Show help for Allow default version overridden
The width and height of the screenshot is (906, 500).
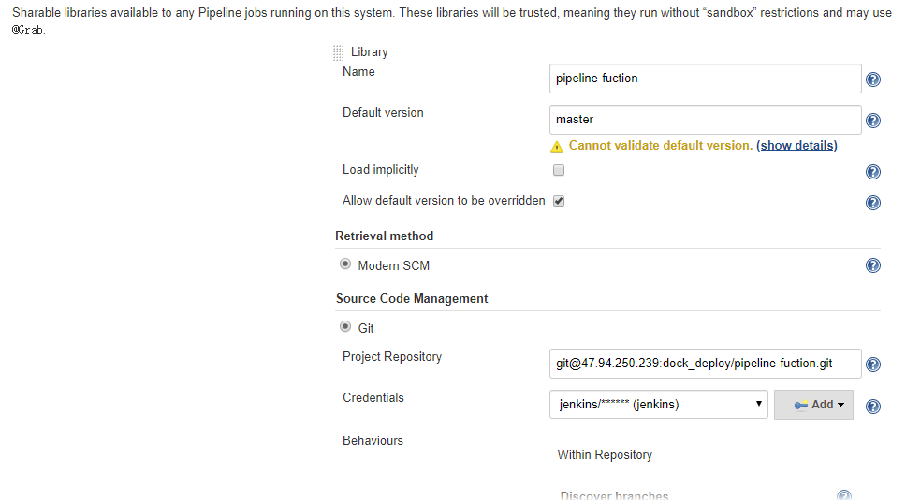click(872, 203)
